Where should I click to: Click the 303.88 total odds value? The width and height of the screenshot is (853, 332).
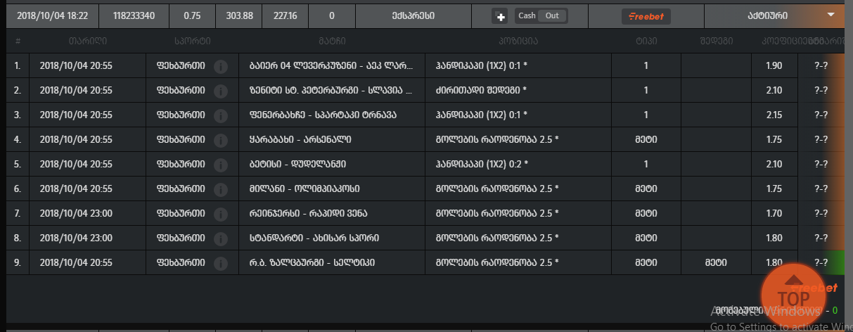pyautogui.click(x=238, y=15)
